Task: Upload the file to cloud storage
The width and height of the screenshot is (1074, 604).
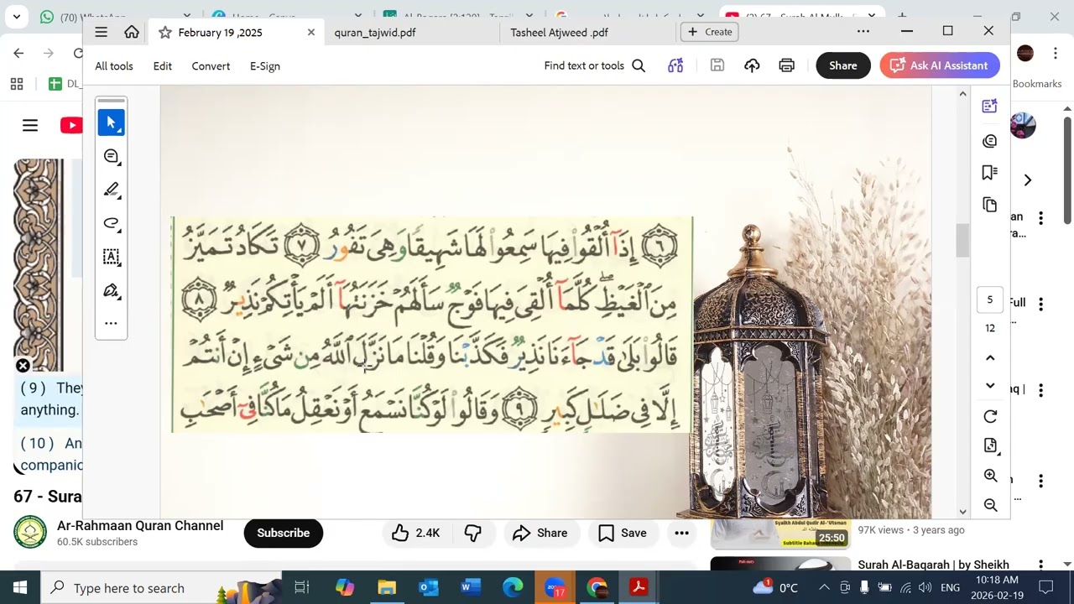Action: coord(752,65)
